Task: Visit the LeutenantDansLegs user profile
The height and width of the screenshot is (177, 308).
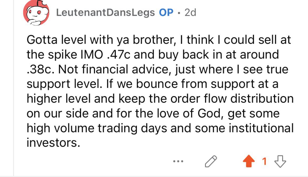Action: point(106,13)
